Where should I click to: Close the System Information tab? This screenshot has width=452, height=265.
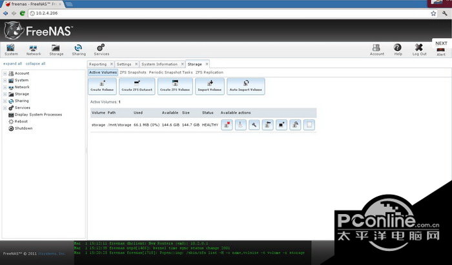[x=182, y=64]
